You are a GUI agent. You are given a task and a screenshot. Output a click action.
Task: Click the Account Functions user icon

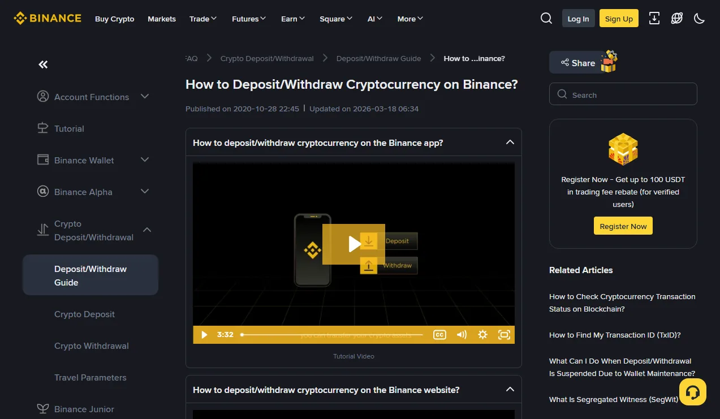[x=43, y=97]
